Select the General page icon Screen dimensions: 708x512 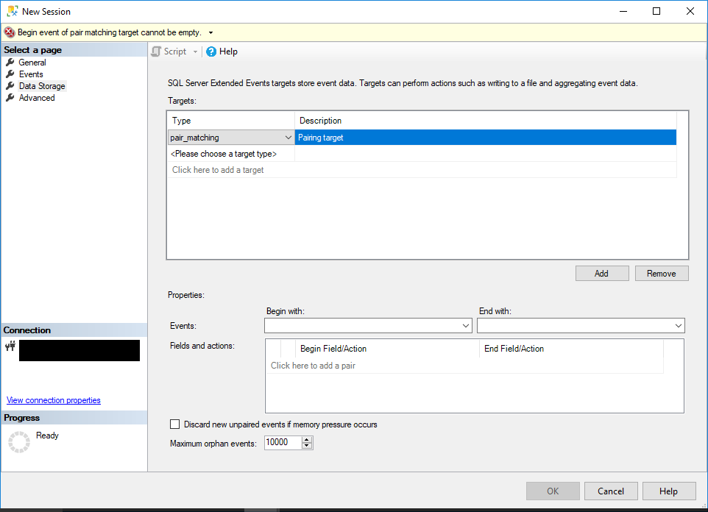[x=12, y=62]
